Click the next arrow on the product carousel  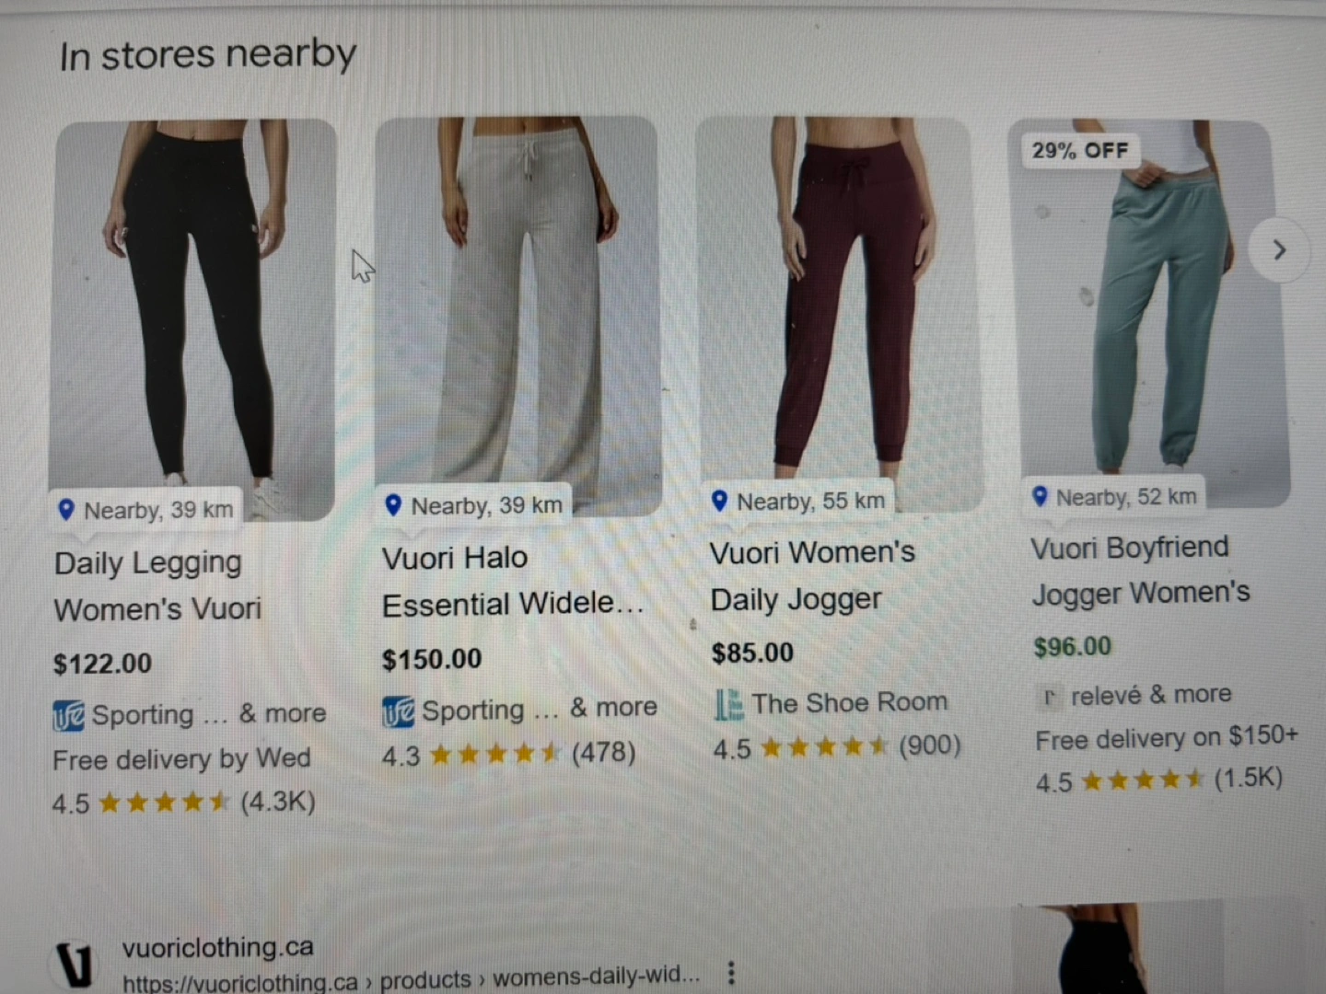(x=1279, y=249)
